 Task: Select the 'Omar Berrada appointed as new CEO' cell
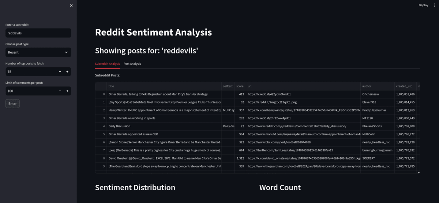(164, 135)
